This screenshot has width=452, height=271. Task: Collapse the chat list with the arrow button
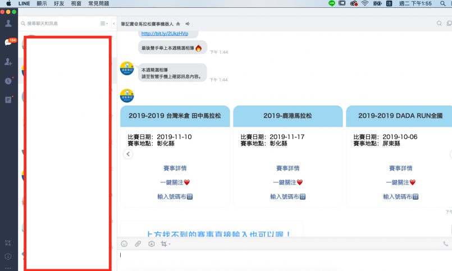(x=114, y=24)
